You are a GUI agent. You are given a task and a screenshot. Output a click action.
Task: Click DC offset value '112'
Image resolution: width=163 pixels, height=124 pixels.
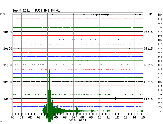click(x=160, y=44)
